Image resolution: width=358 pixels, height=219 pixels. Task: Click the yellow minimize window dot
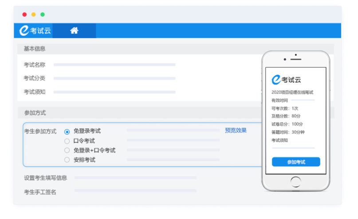[x=33, y=15]
